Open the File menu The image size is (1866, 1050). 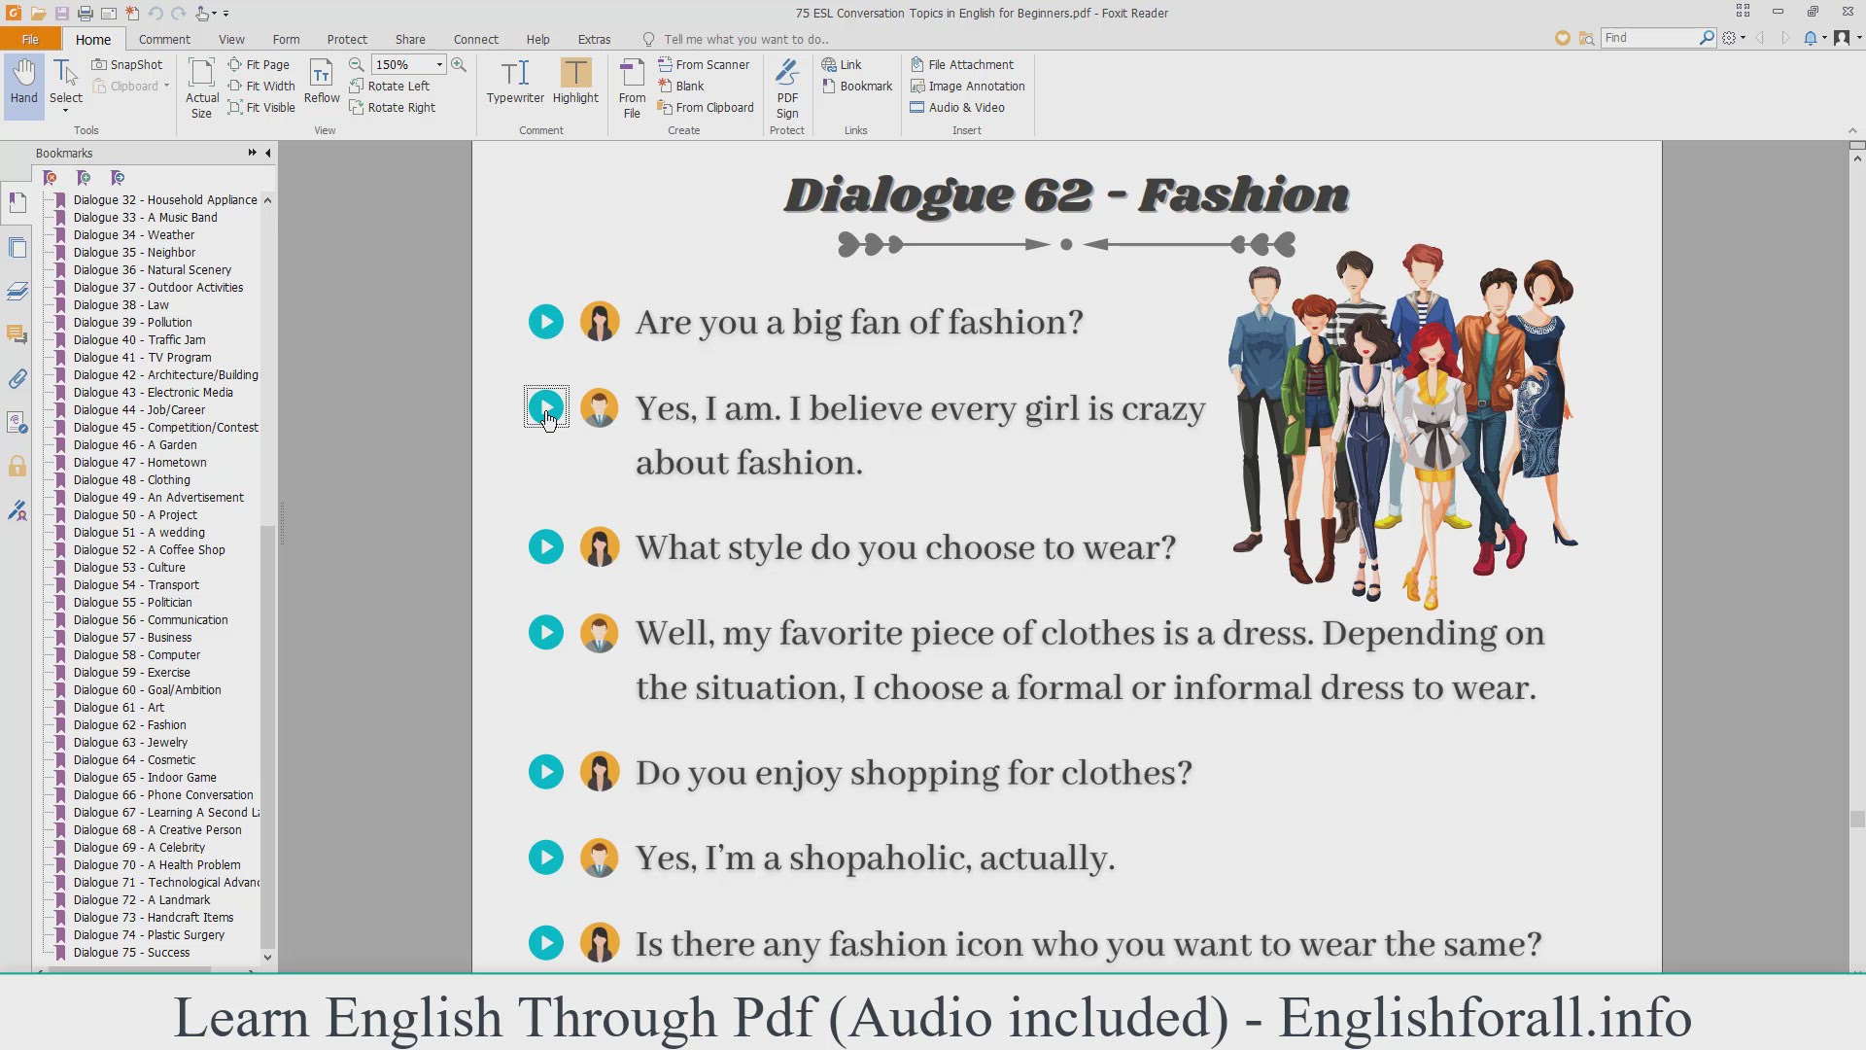[x=30, y=39]
